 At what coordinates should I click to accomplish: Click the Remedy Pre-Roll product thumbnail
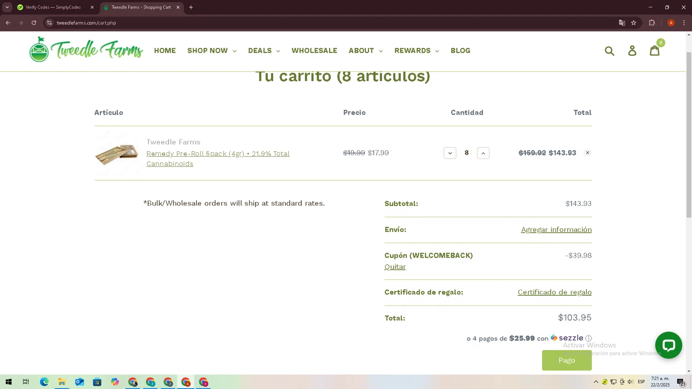point(117,153)
